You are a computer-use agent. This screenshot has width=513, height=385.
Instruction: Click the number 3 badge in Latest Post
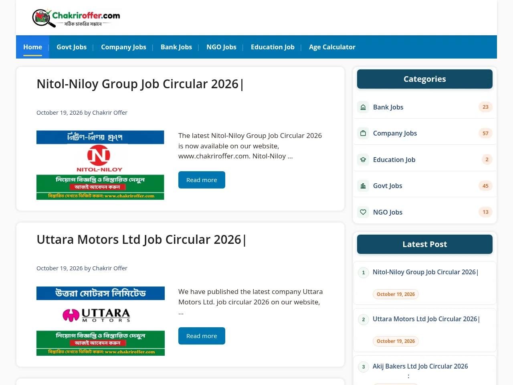coord(364,367)
